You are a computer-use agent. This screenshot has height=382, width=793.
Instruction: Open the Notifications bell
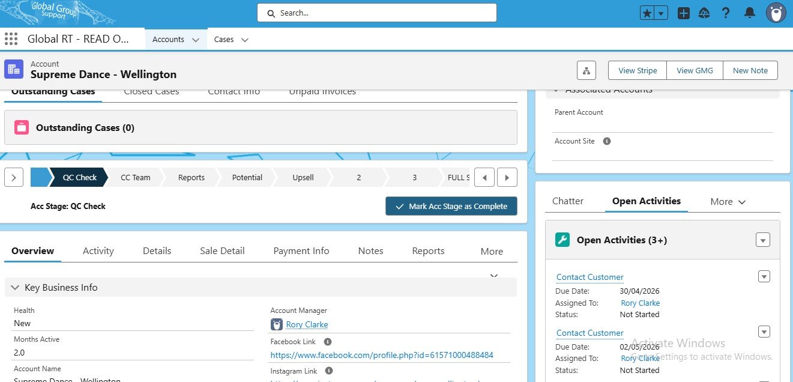pyautogui.click(x=749, y=13)
